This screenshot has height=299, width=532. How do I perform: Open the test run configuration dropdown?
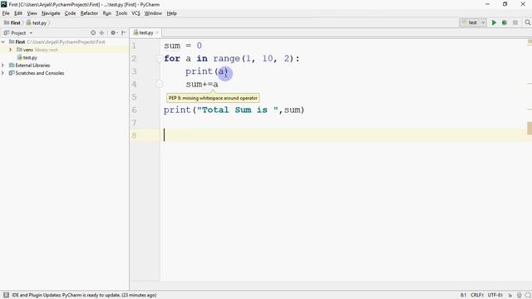[473, 22]
